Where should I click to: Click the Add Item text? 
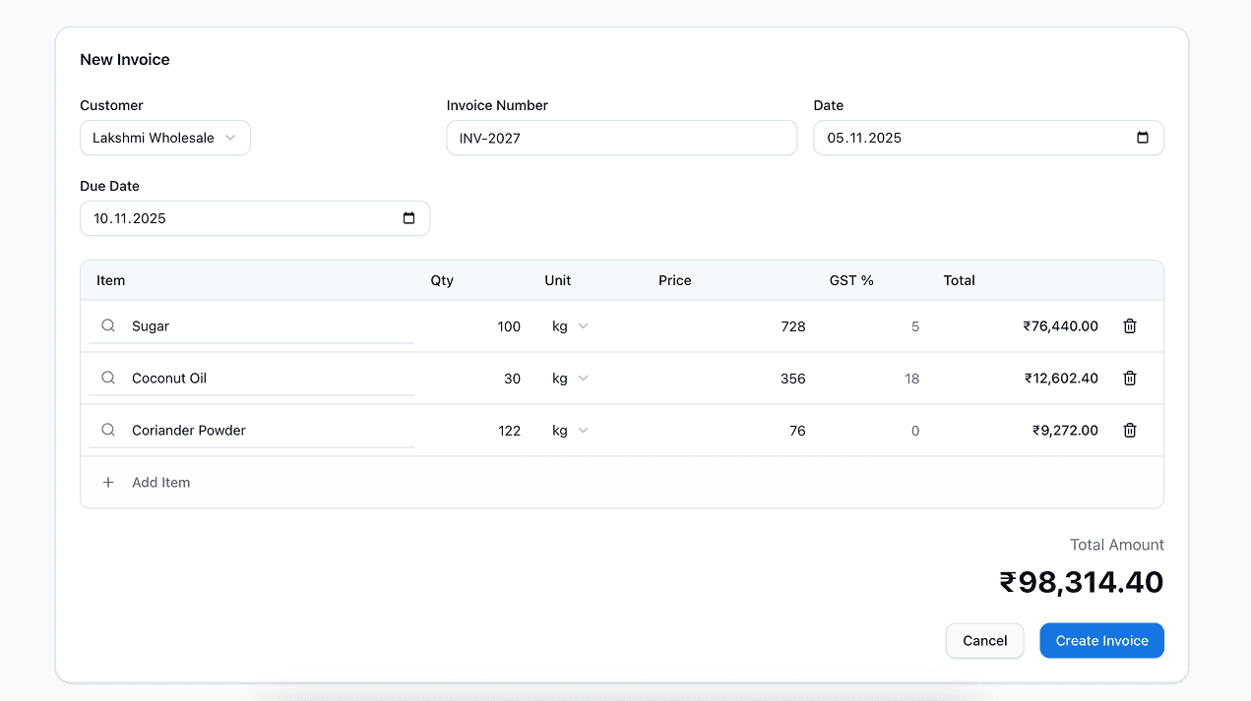click(x=160, y=482)
